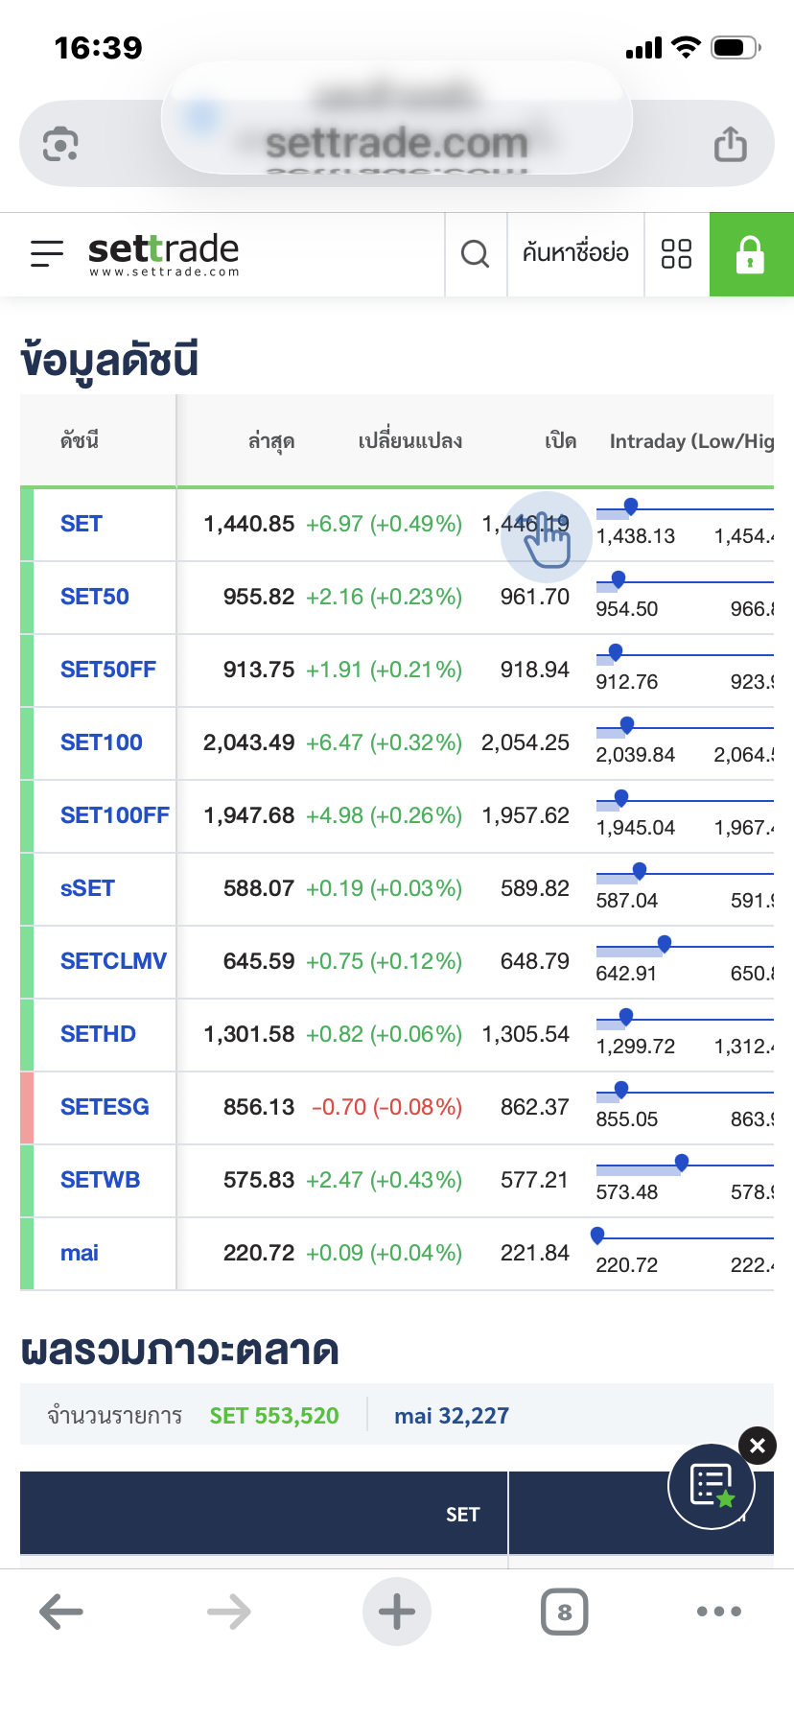
Task: Tap the green padlock login icon
Action: tap(750, 254)
